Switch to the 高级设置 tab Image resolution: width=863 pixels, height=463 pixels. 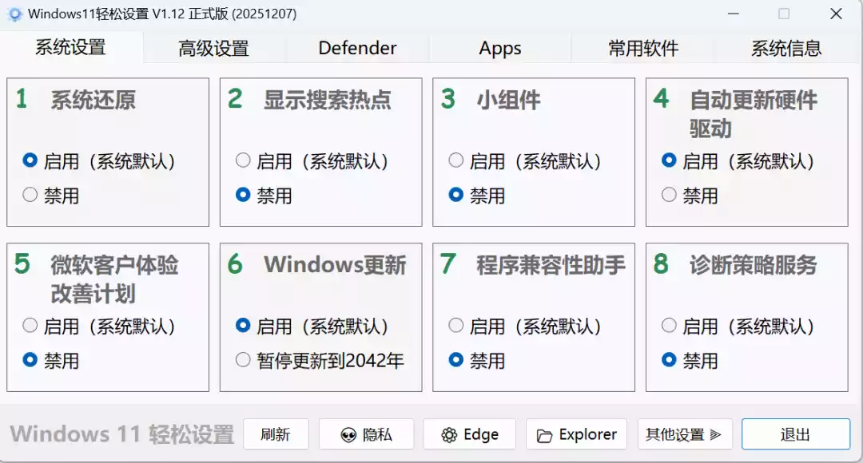pyautogui.click(x=214, y=49)
